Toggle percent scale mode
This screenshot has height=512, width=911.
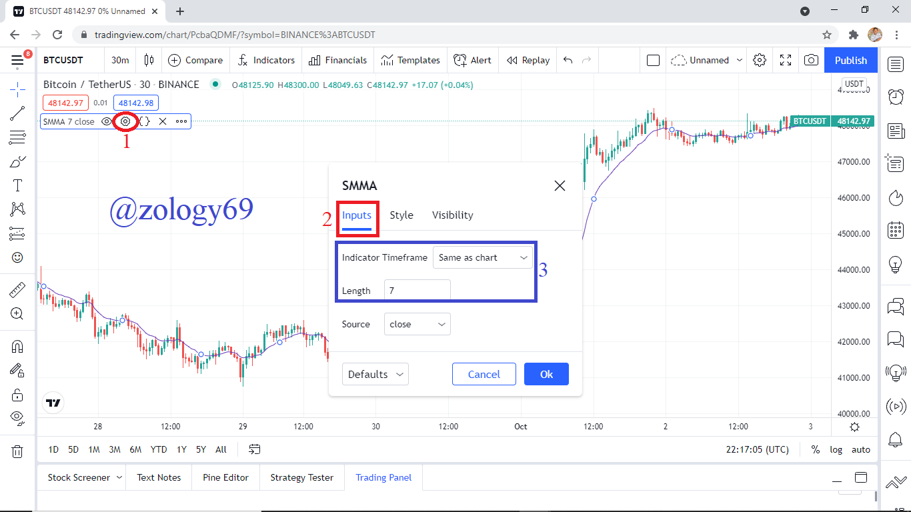[x=816, y=449]
